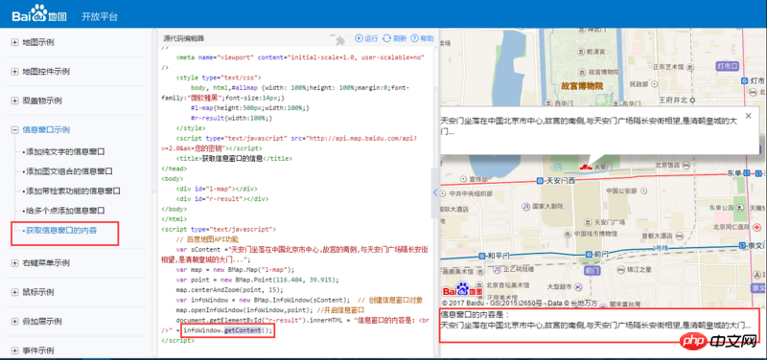Screen dimensions: 767x360
Task: Expand the 地图示例 tree section
Action: [14, 42]
